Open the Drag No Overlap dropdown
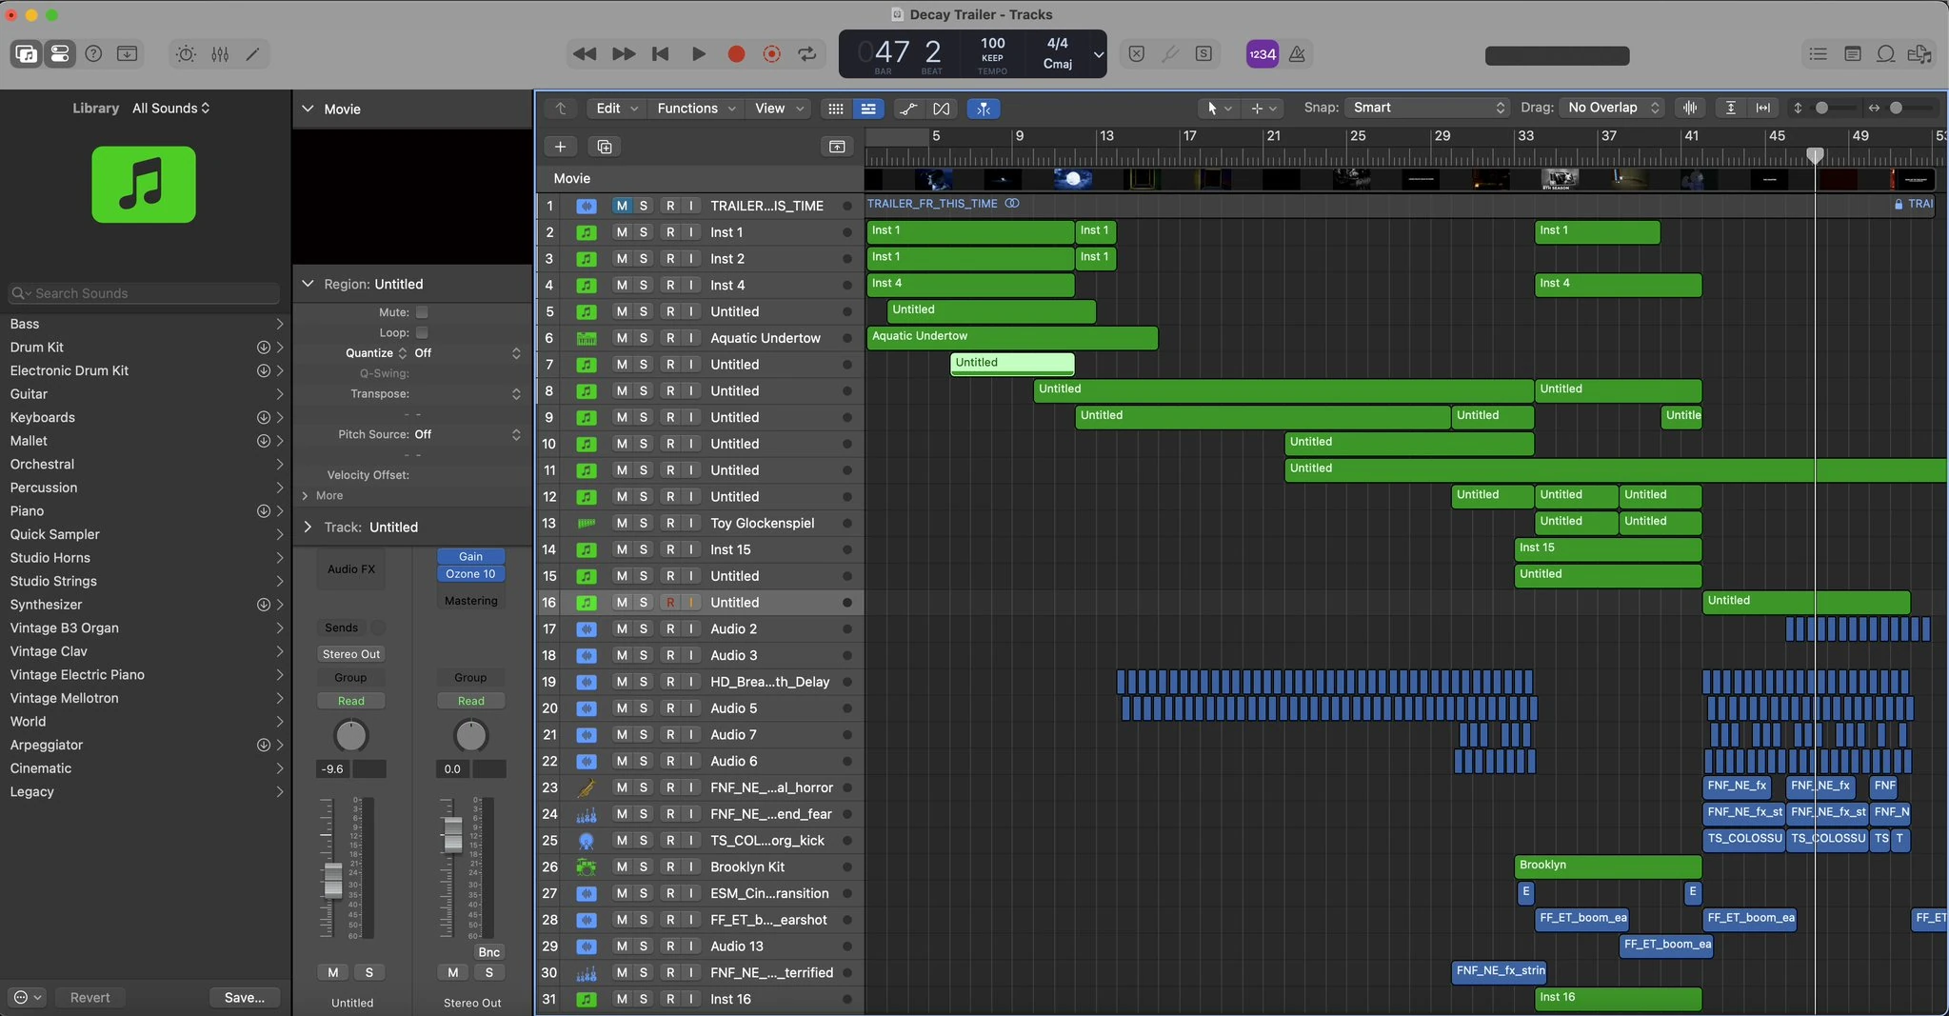This screenshot has height=1016, width=1949. coord(1613,108)
